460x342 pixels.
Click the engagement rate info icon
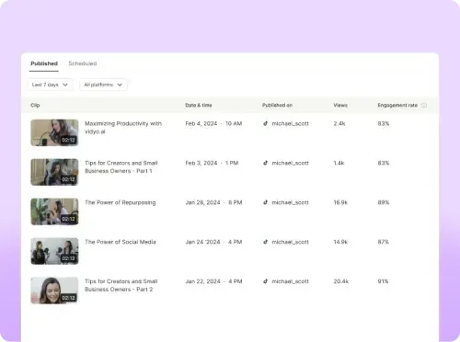pyautogui.click(x=424, y=105)
